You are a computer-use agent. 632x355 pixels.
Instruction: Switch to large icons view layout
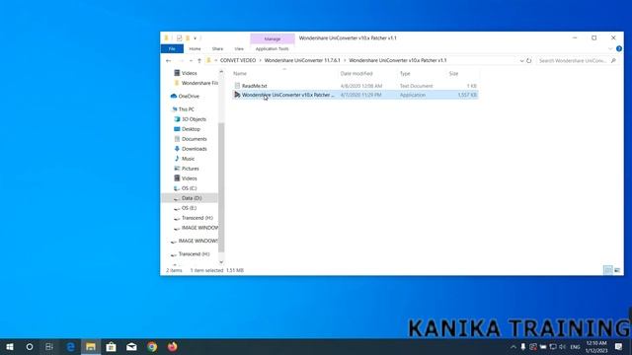(x=617, y=270)
